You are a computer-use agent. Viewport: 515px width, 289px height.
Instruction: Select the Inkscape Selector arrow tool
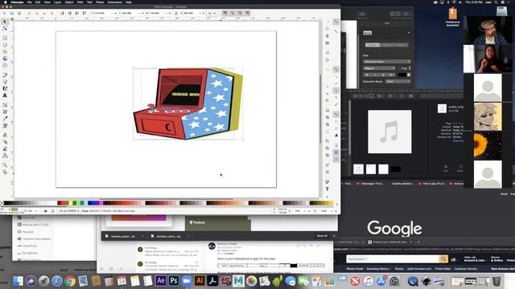click(x=5, y=22)
